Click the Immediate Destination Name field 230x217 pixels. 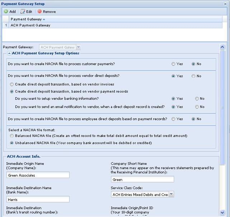[38, 199]
